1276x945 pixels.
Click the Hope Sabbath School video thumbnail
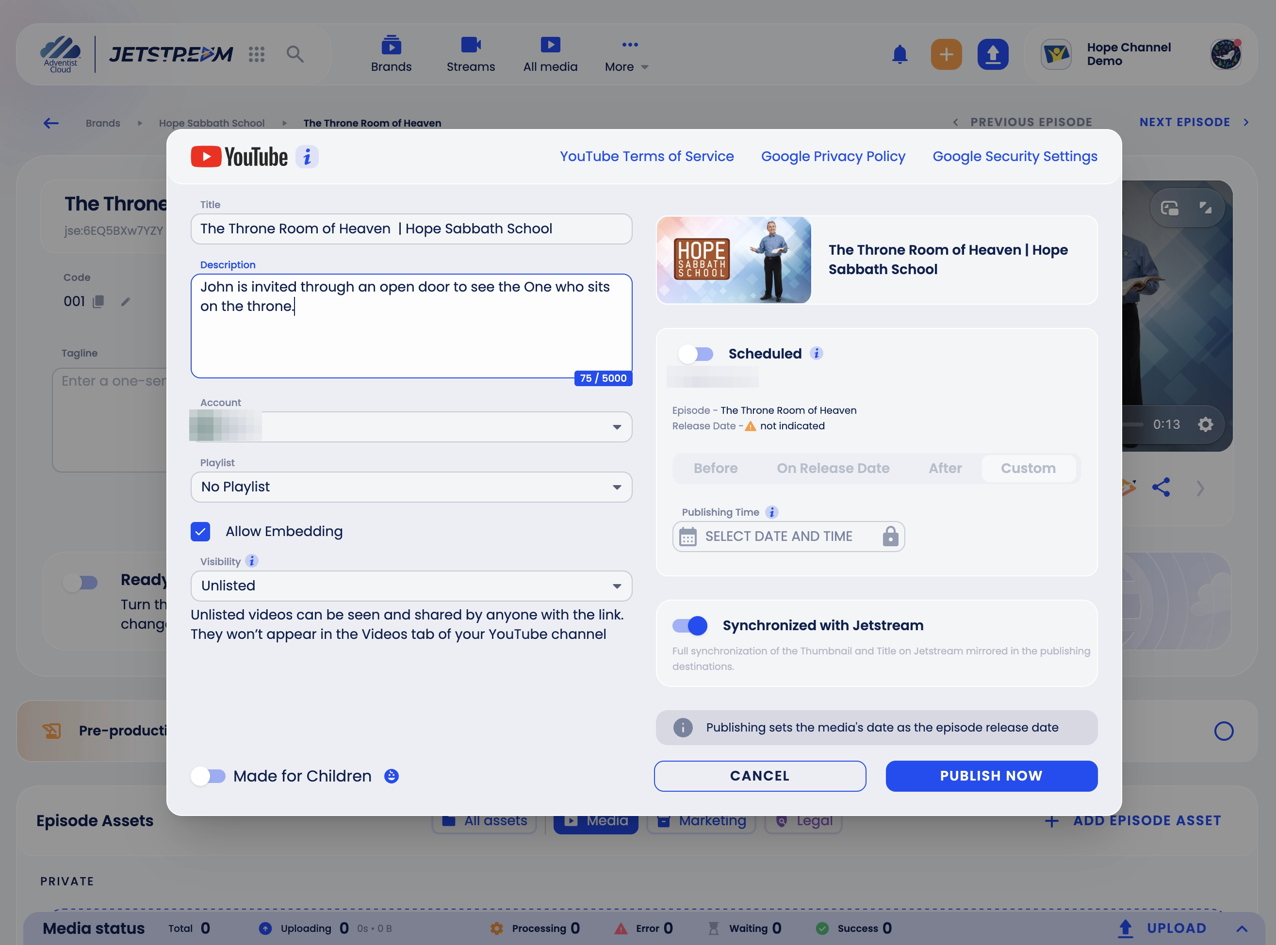pos(734,260)
